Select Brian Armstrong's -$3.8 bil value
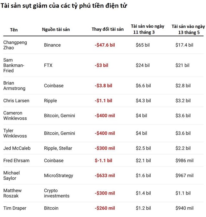Viewport: 206px width, 217px height. pyautogui.click(x=104, y=86)
